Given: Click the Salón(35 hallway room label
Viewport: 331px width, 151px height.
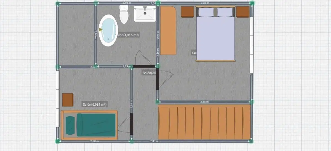Looking at the screenshot, I should point(149,73).
